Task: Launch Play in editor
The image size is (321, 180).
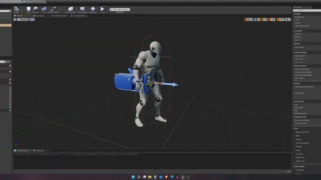Action: tap(102, 9)
